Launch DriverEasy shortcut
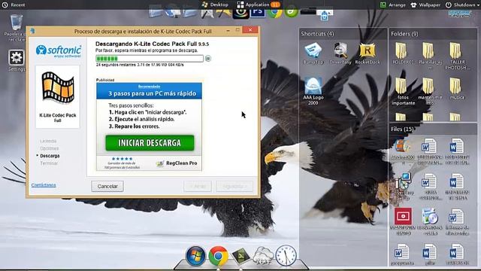This screenshot has width=481, height=271. tap(340, 53)
